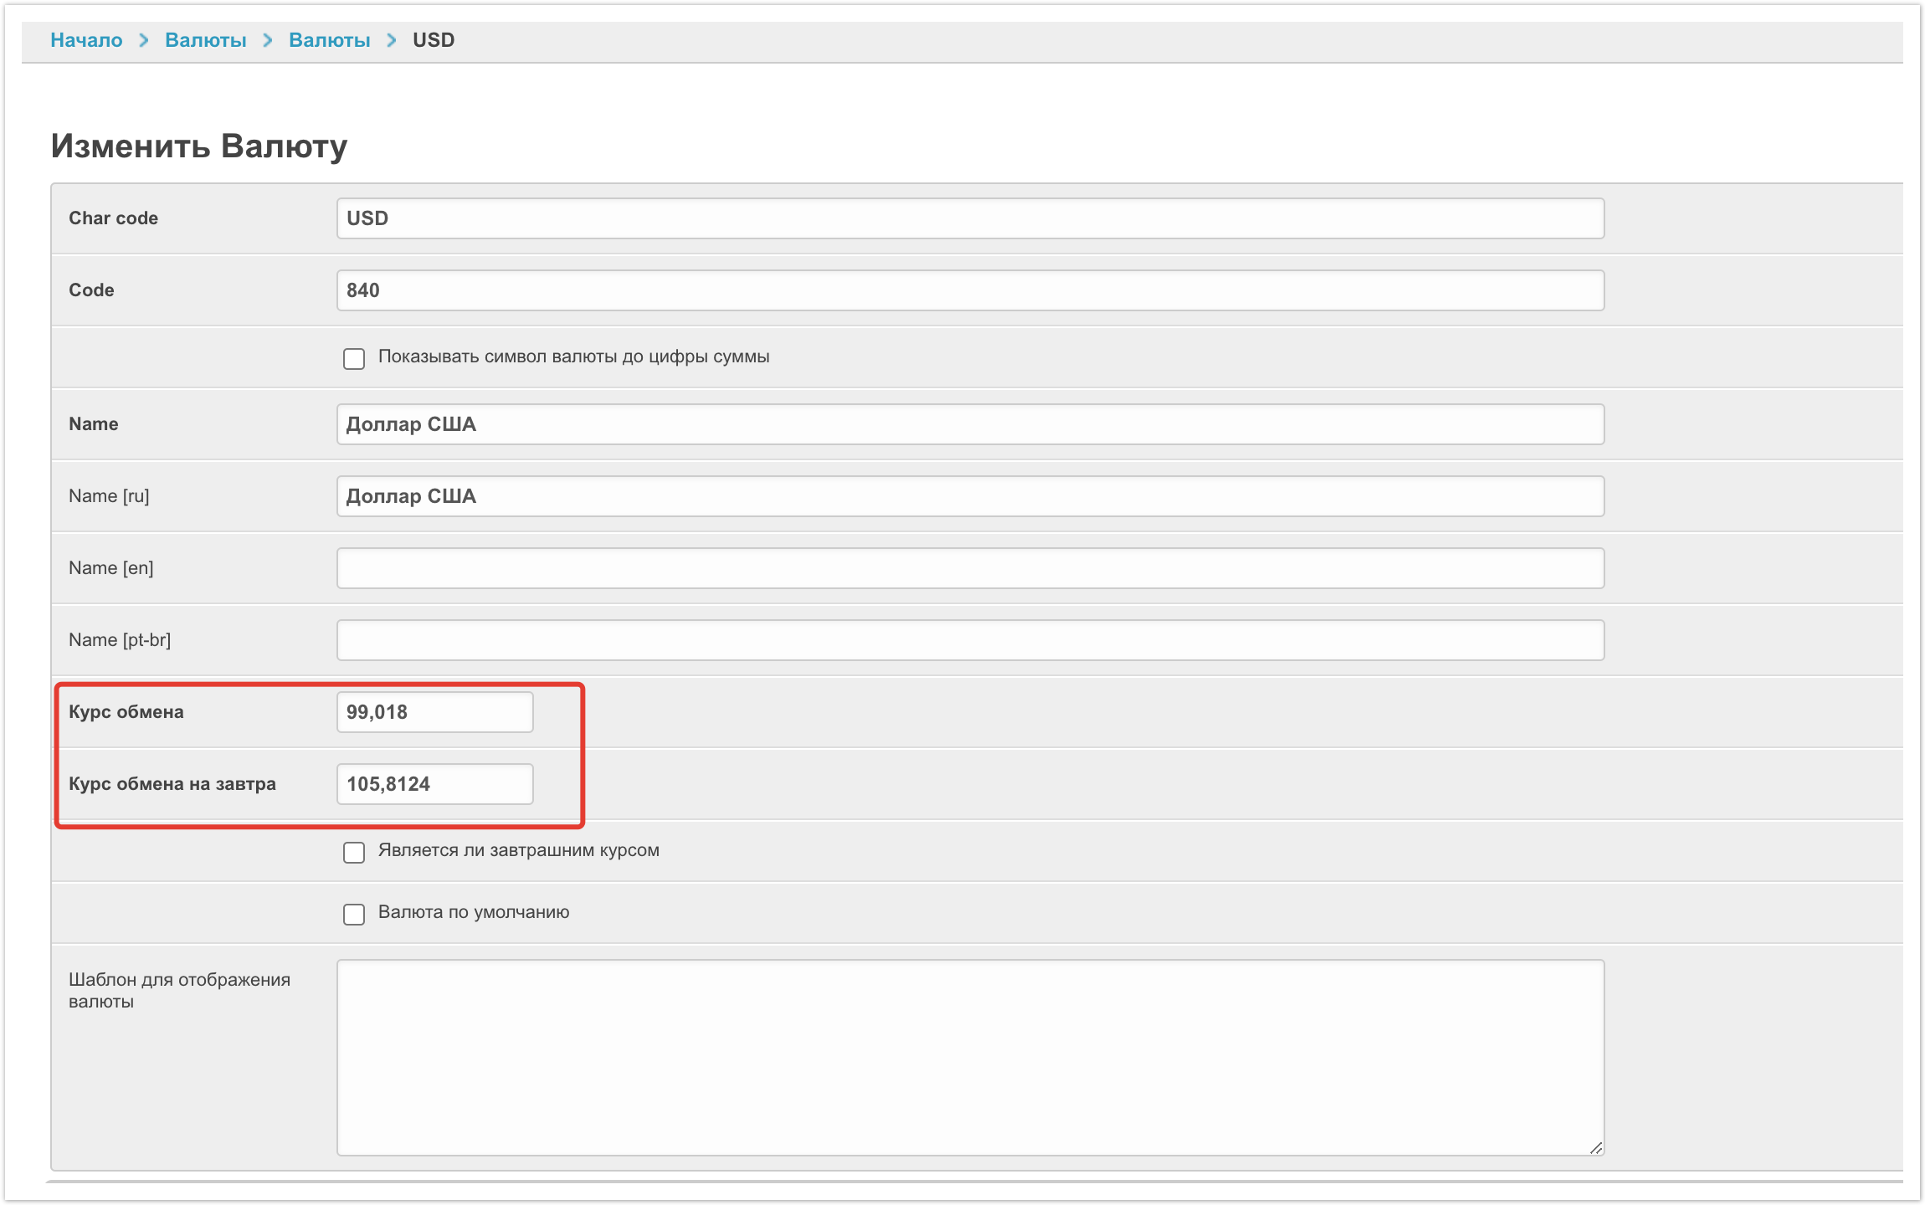Click inside the currency display template textarea
Viewport: 1925px width, 1205px height.
pyautogui.click(x=969, y=1057)
